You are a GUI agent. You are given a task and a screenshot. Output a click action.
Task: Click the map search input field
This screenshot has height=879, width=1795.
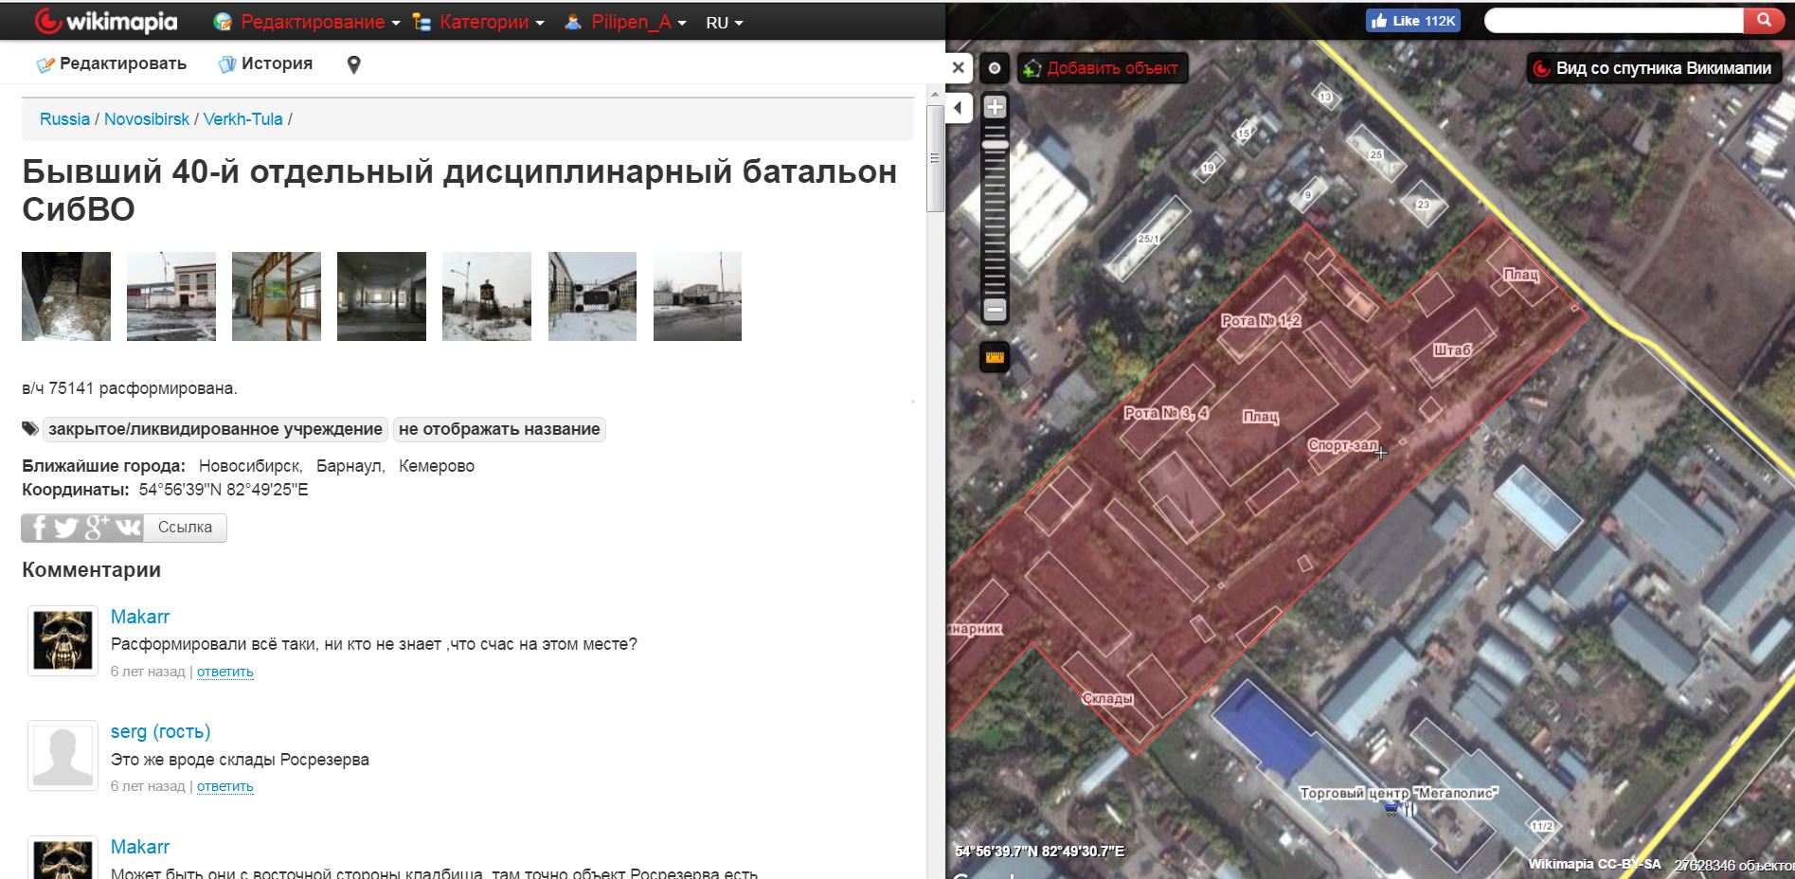[1614, 21]
